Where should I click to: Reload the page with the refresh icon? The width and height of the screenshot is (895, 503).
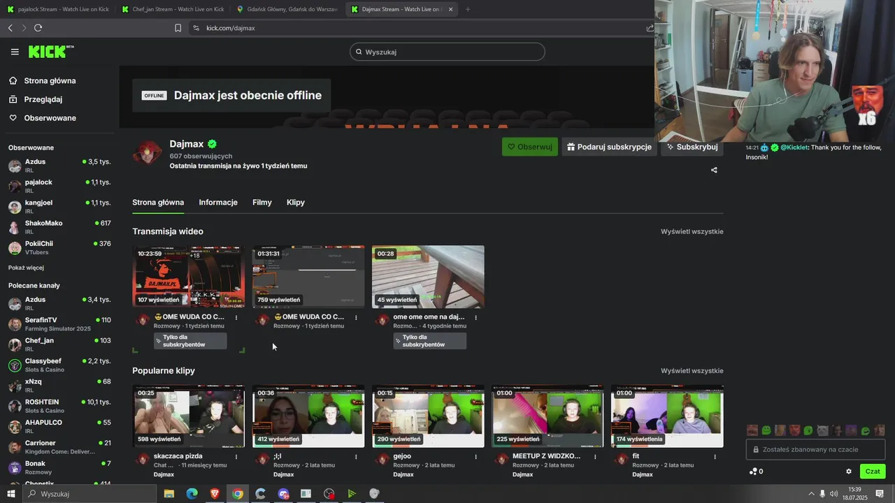38,28
